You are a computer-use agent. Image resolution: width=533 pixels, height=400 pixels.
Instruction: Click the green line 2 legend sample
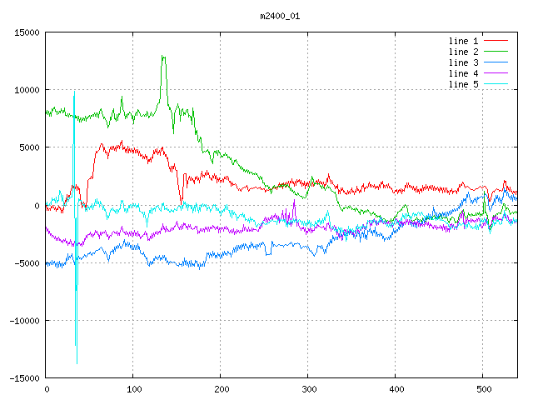click(496, 52)
